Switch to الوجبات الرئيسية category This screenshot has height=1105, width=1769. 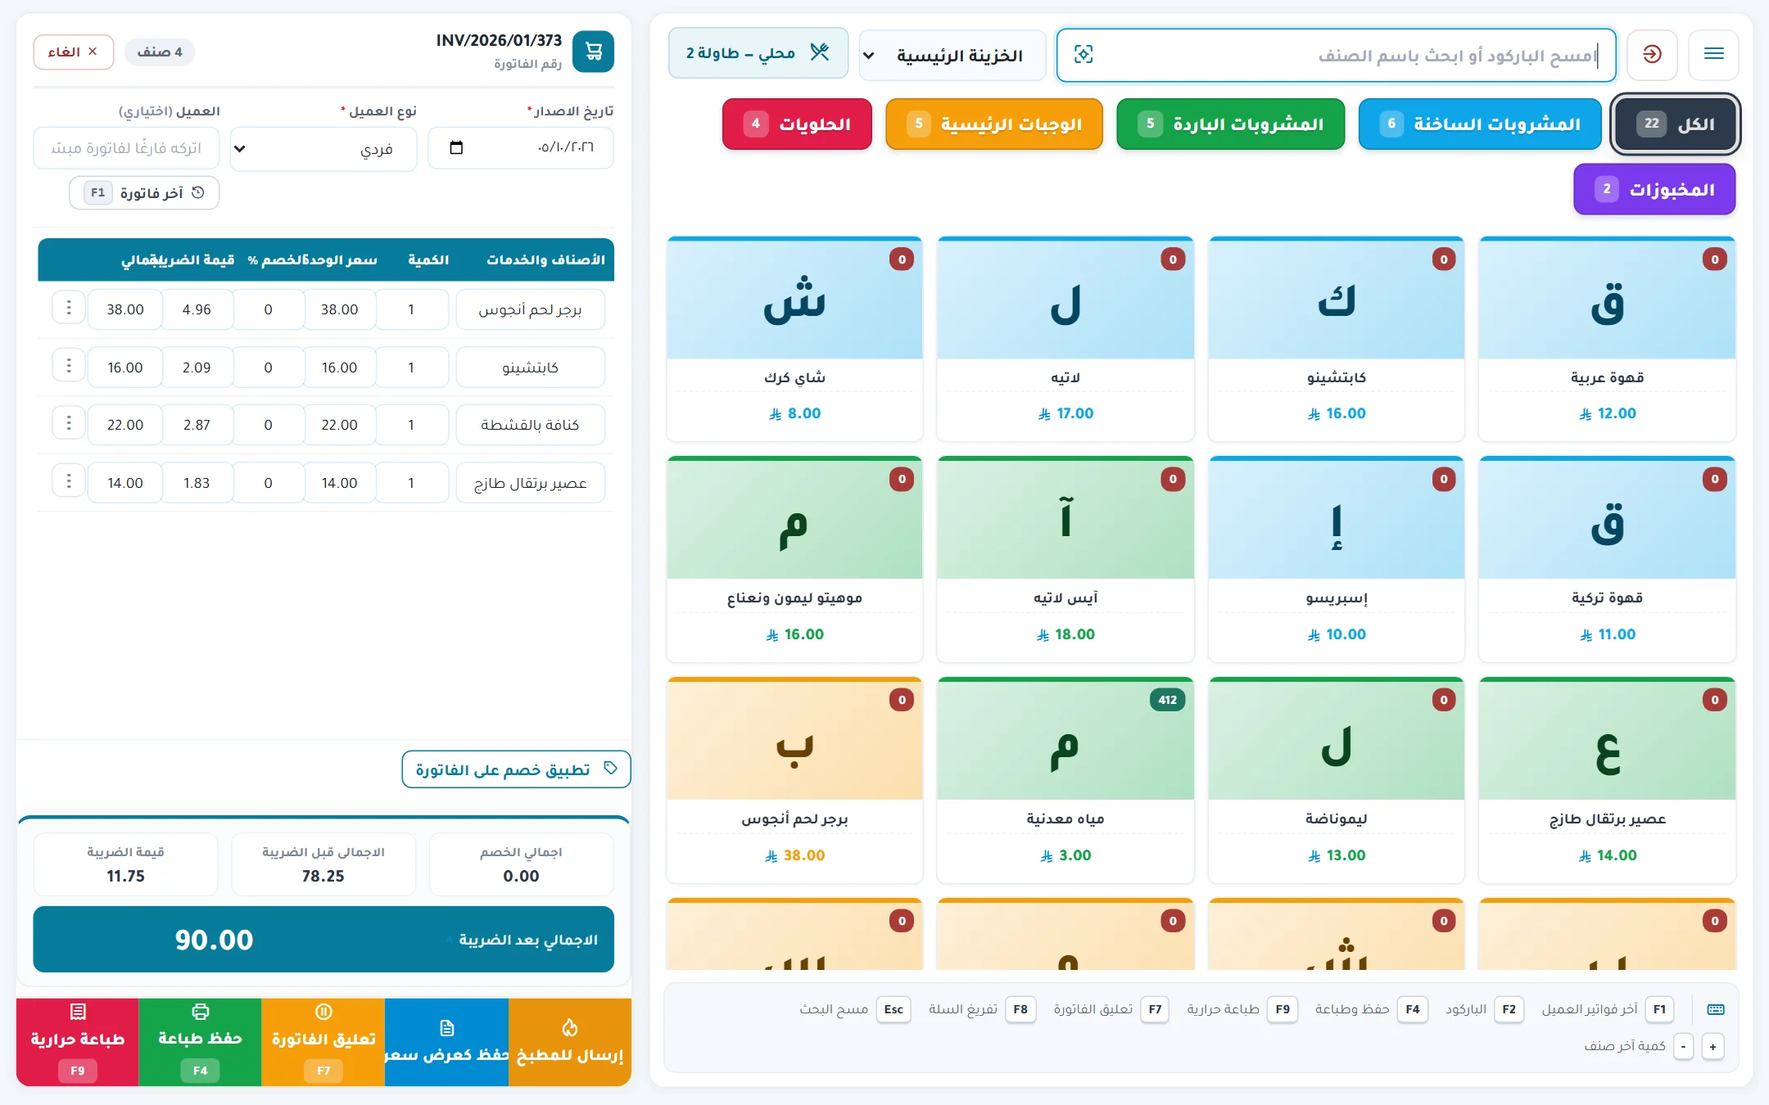(x=994, y=124)
